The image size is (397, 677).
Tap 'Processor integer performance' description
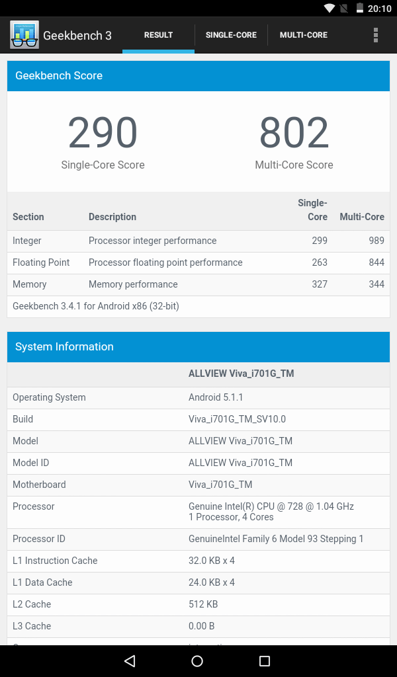click(152, 241)
